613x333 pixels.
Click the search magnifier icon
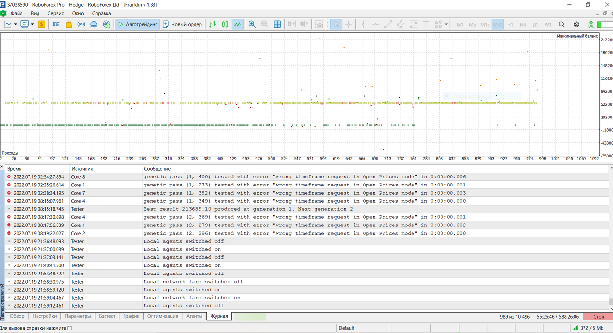pyautogui.click(x=562, y=24)
